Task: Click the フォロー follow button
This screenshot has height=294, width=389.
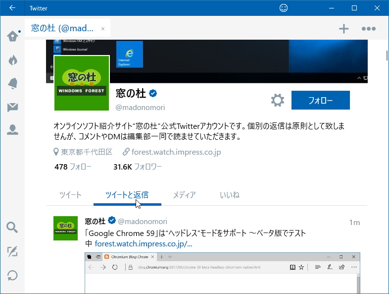Action: click(321, 100)
